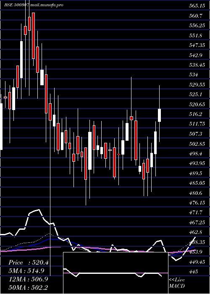Click the BSE 500307 symbol title
The height and width of the screenshot is (294, 210).
16,5
